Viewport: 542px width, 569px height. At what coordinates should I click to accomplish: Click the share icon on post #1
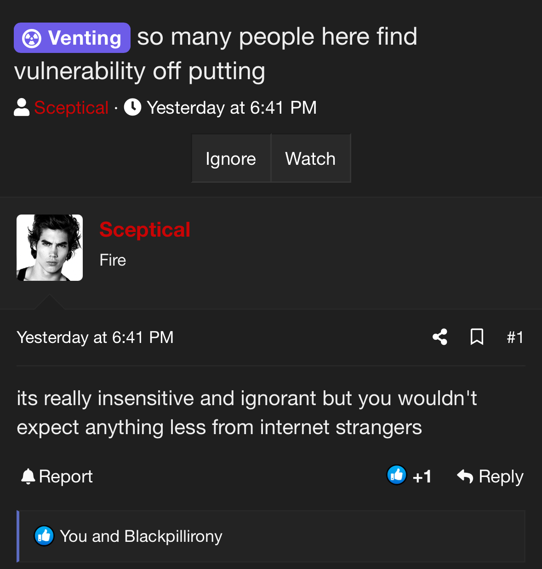point(440,337)
